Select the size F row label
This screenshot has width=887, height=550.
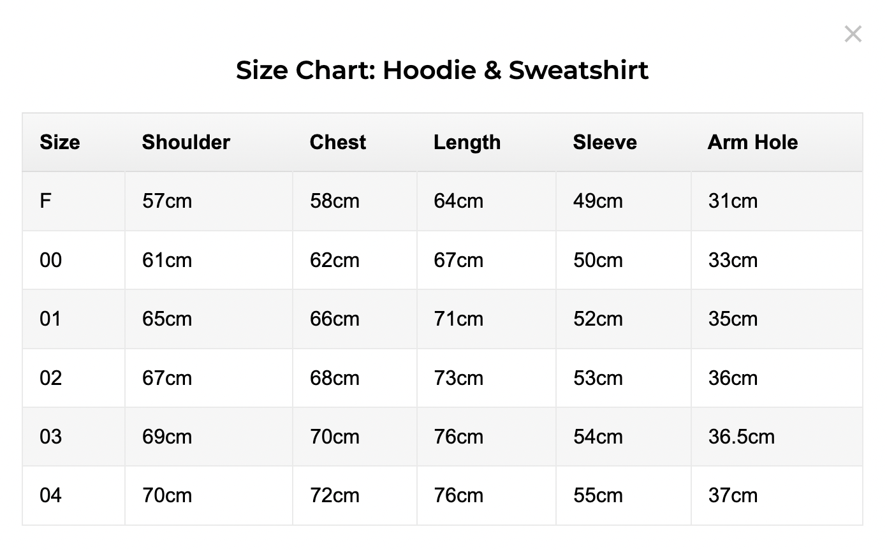(x=45, y=201)
